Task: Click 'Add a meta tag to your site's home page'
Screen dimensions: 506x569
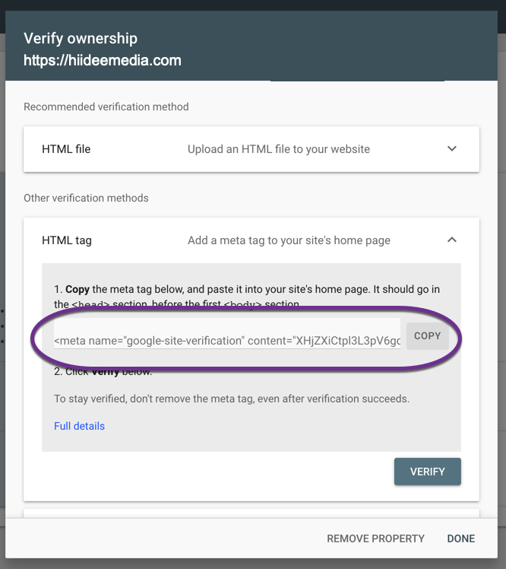Action: point(289,240)
